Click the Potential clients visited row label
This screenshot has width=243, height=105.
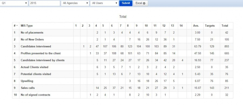(x=36, y=74)
